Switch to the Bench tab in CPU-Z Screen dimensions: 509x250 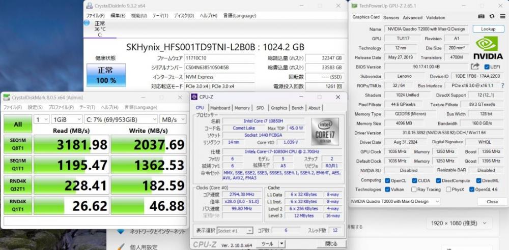(297, 108)
